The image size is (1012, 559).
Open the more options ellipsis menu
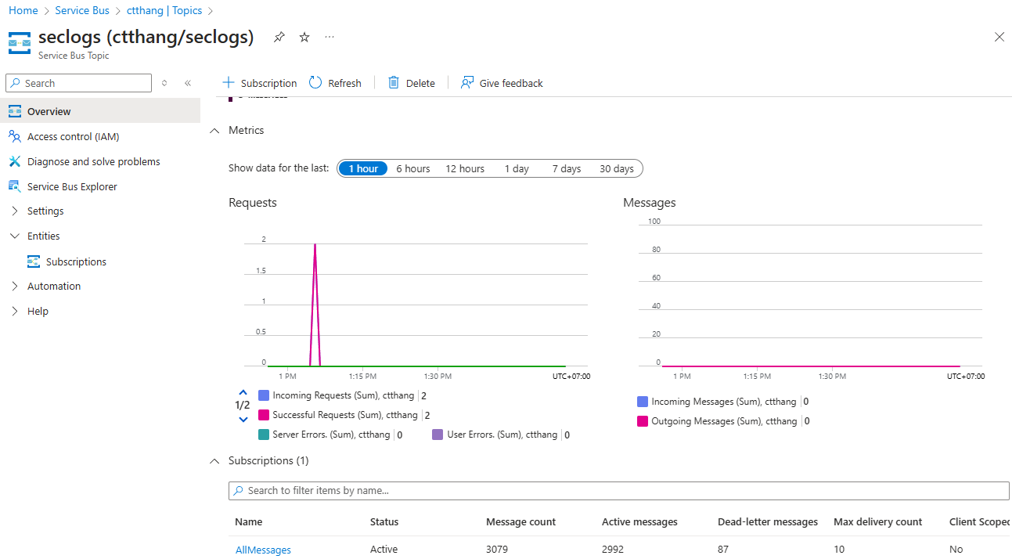(330, 37)
